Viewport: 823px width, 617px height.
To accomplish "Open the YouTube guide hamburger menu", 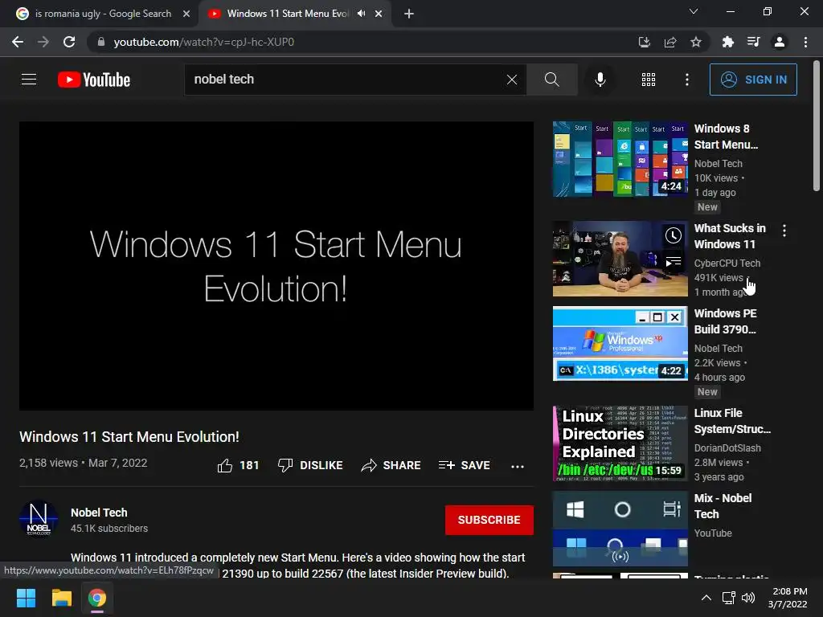I will tap(29, 80).
